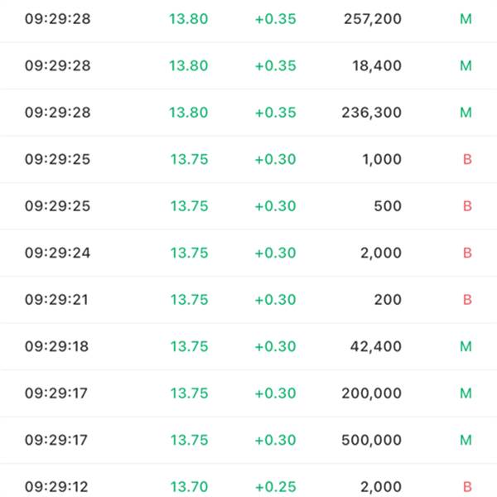Image resolution: width=497 pixels, height=497 pixels.
Task: Click the 500,000 volume trade row
Action: (x=248, y=440)
